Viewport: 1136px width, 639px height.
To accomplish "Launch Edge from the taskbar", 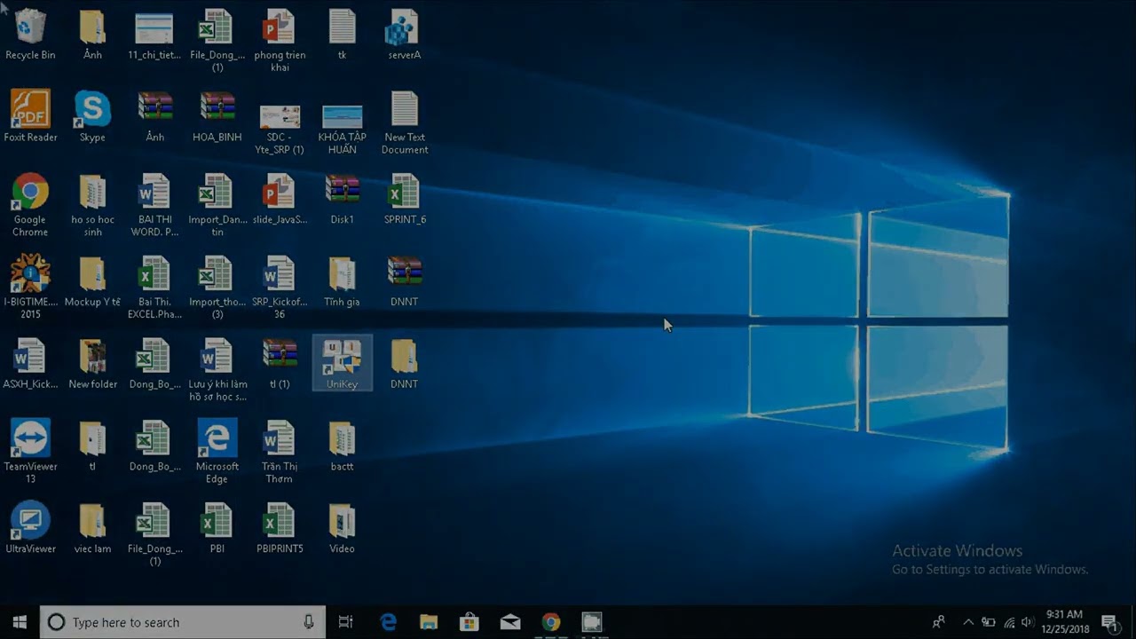I will point(388,622).
